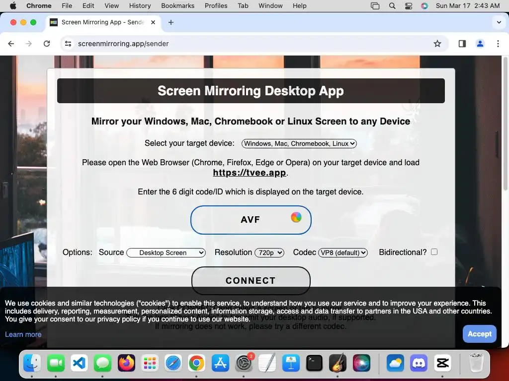Screen dimensions: 509x381
Task: Open Profiles menu
Action: pos(216,6)
